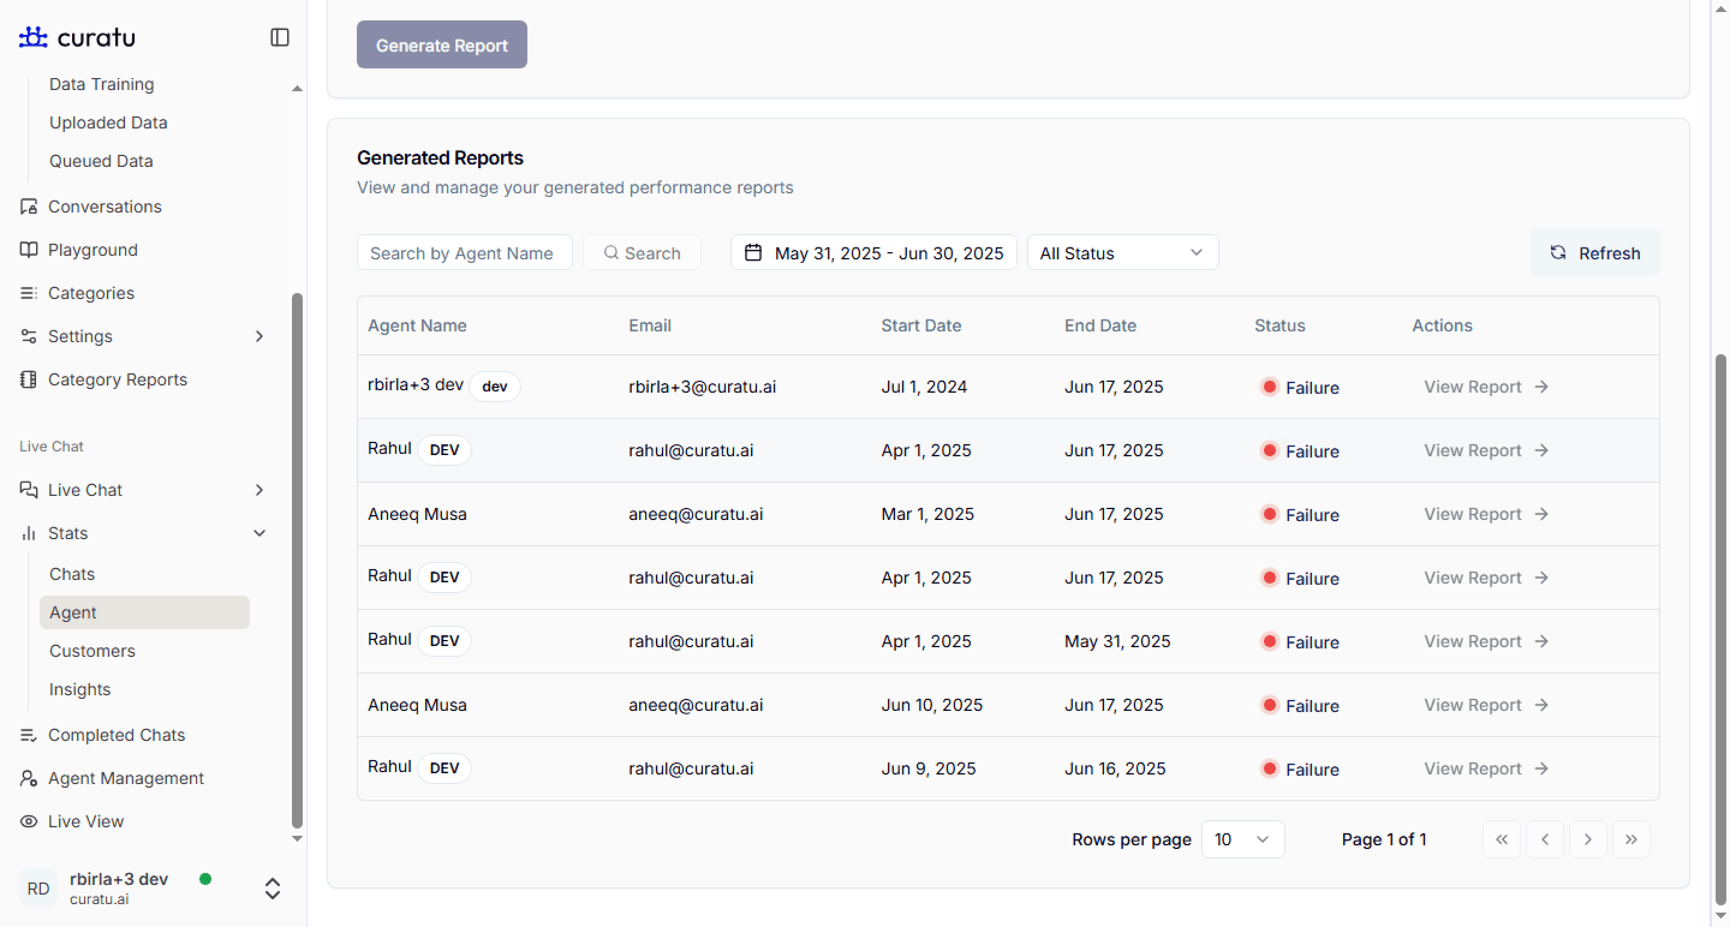
Task: Click the dev badge beside rbirla+3 dev
Action: [494, 387]
